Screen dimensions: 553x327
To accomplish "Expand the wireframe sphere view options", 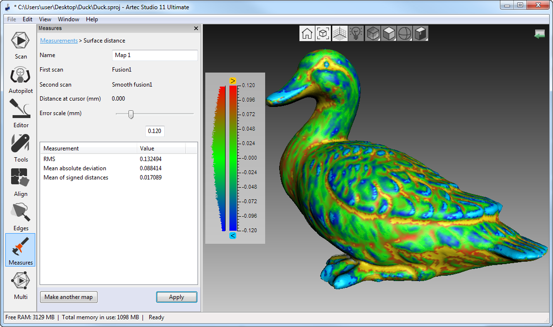I will 405,33.
